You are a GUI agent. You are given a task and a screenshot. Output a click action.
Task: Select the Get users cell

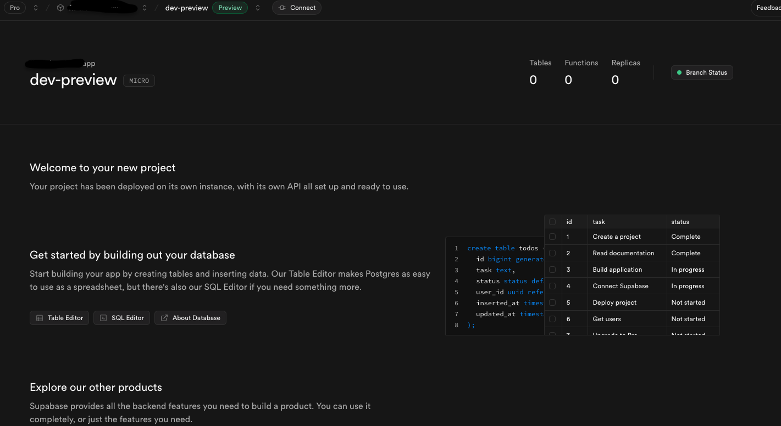coord(627,319)
